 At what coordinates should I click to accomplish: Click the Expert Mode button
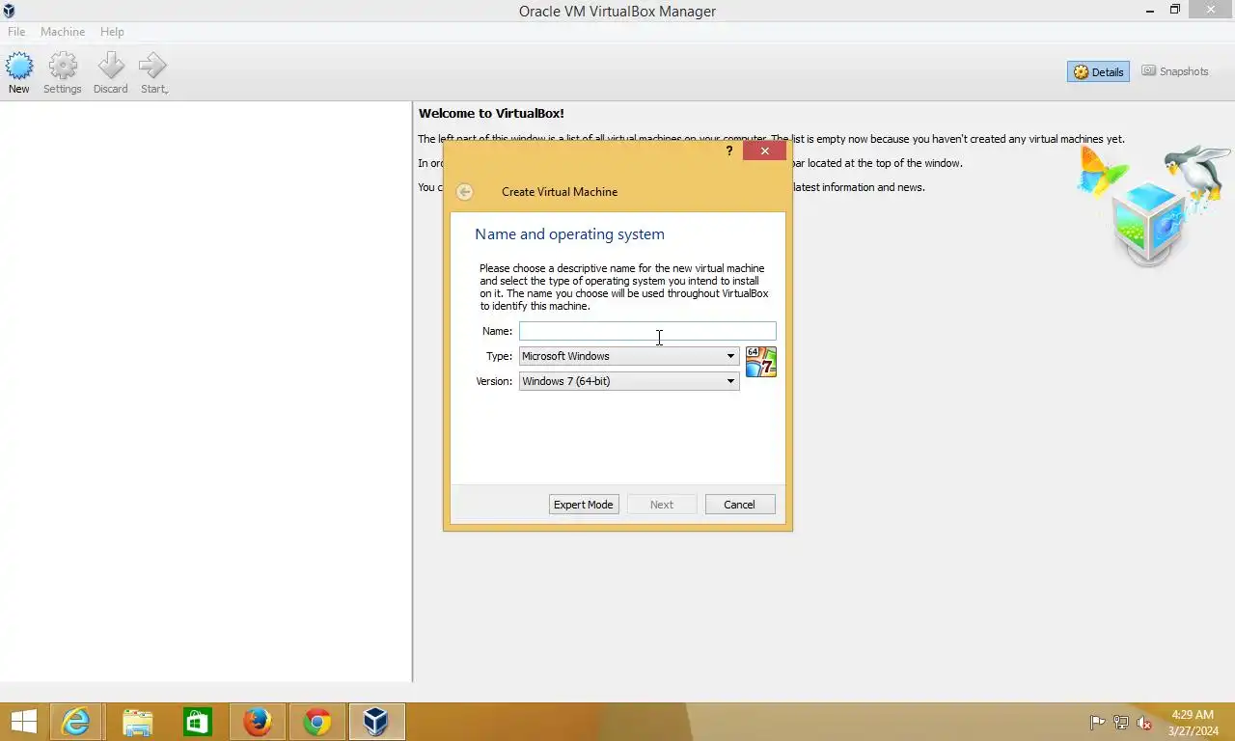[x=584, y=505]
